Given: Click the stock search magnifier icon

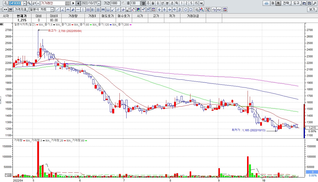Looking at the screenshot, I should pyautogui.click(x=29, y=3).
